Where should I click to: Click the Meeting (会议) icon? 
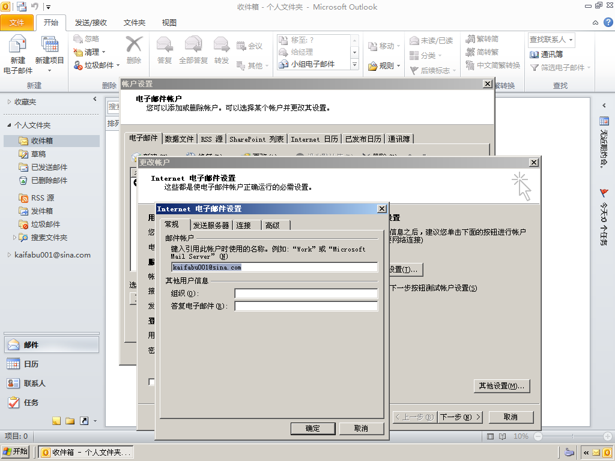[241, 46]
